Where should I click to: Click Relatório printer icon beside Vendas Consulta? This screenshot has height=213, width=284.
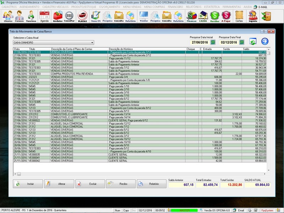pos(178,16)
